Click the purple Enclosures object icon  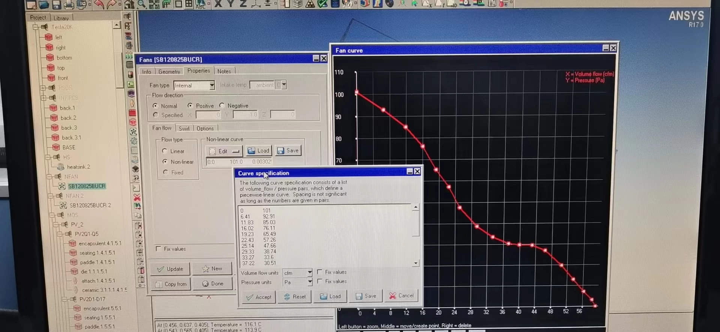click(131, 93)
